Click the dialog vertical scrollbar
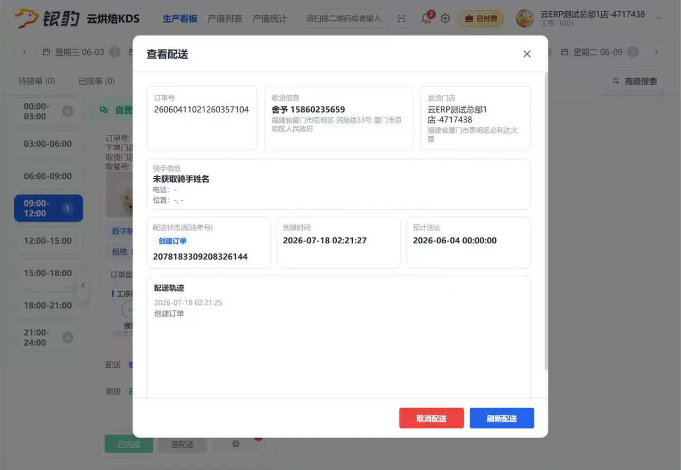Image resolution: width=681 pixels, height=470 pixels. click(x=546, y=221)
